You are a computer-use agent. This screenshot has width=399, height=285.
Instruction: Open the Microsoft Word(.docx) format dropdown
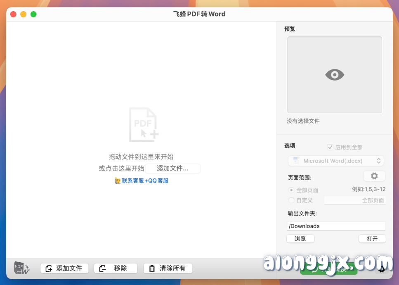coord(335,161)
